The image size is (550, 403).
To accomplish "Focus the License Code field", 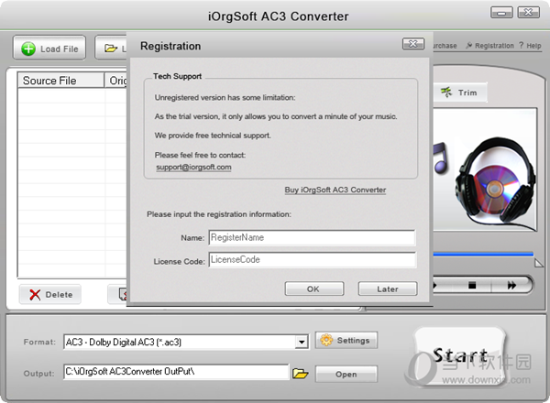I will (x=313, y=260).
